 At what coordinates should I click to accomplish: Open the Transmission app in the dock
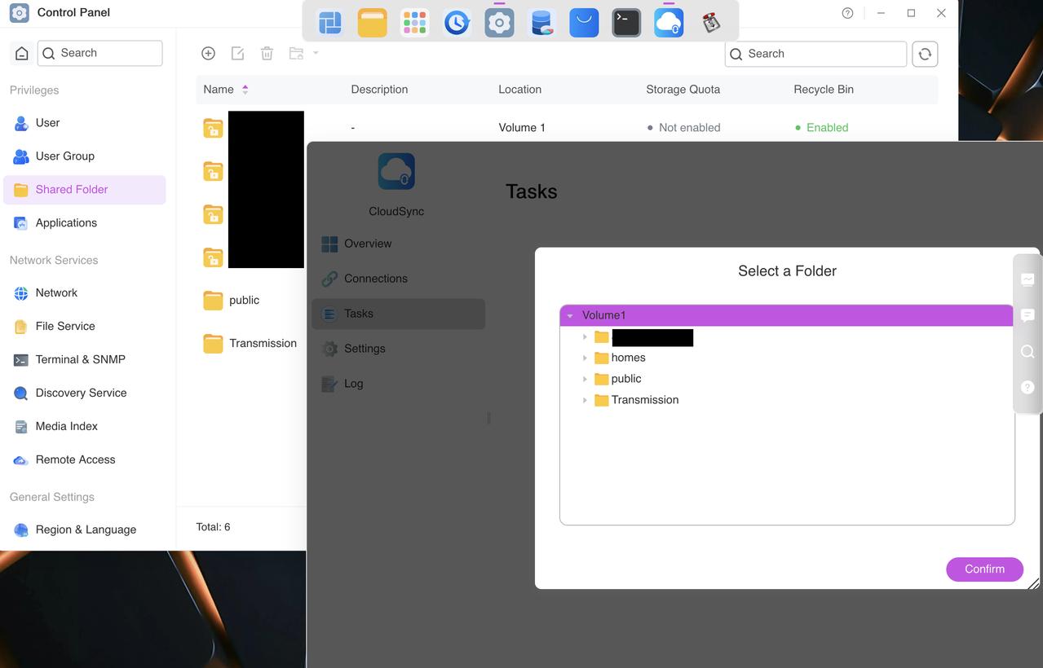pos(711,23)
